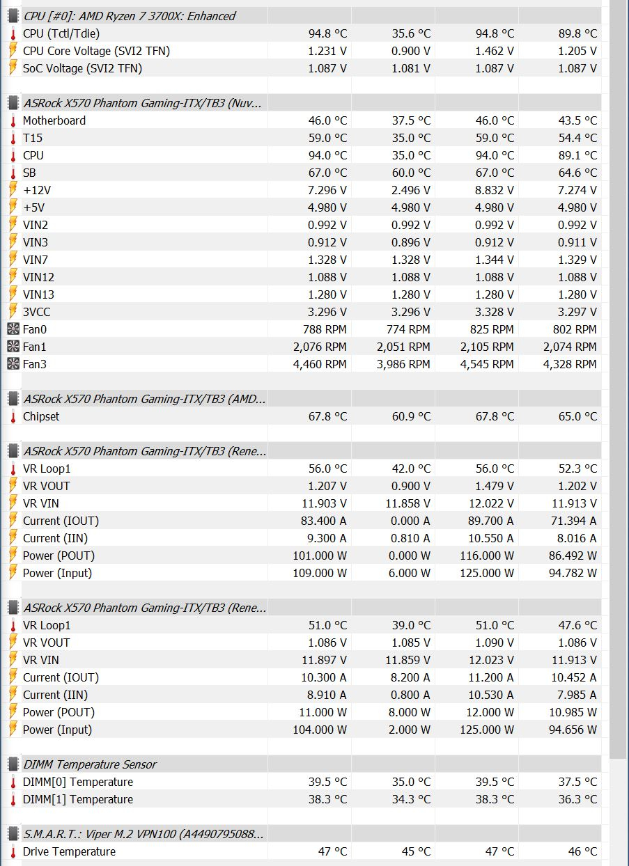The height and width of the screenshot is (866, 629).
Task: Click the '2.496 V' minimum +12V value
Action: point(411,189)
